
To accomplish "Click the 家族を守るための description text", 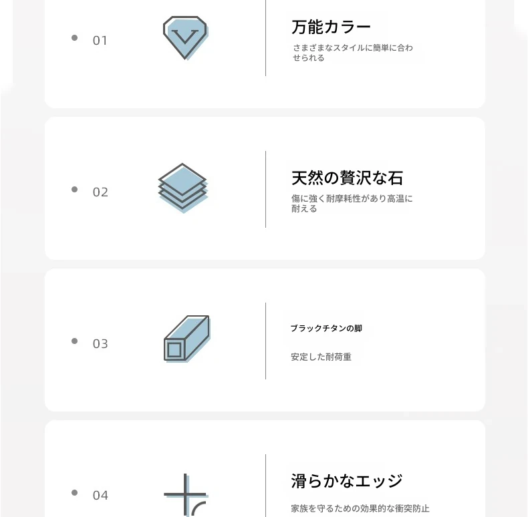I will point(360,508).
